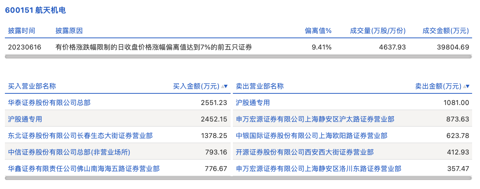
Task: Open 东北证券长春生态大街证券营业部 link
Action: pos(80,135)
